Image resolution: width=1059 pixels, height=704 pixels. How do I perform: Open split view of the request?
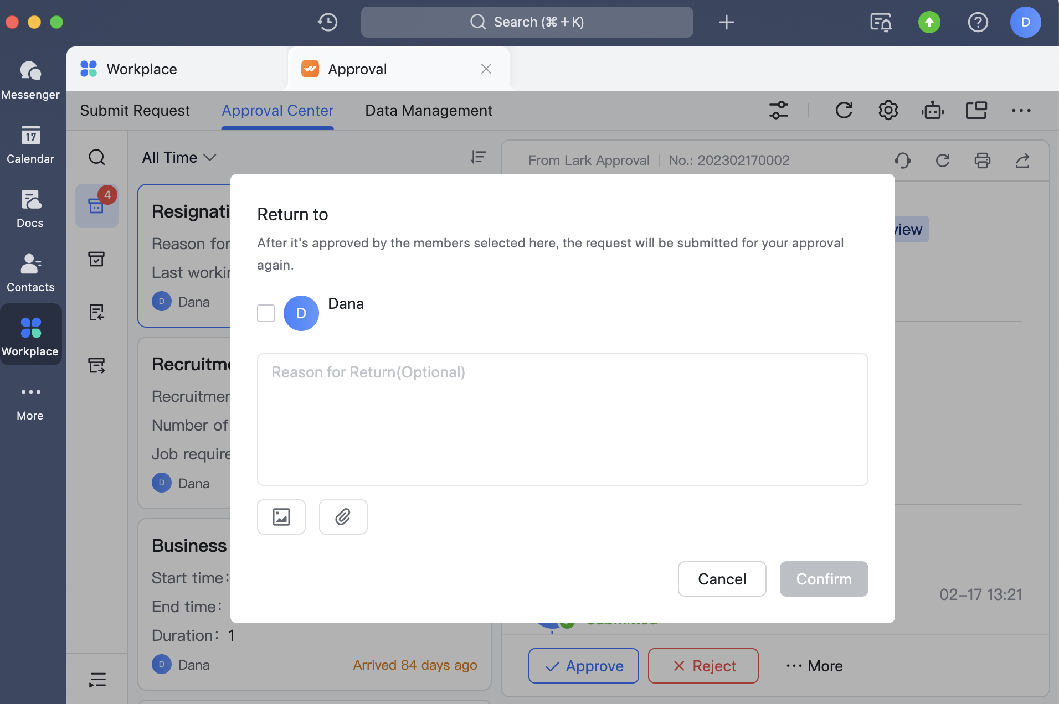976,110
